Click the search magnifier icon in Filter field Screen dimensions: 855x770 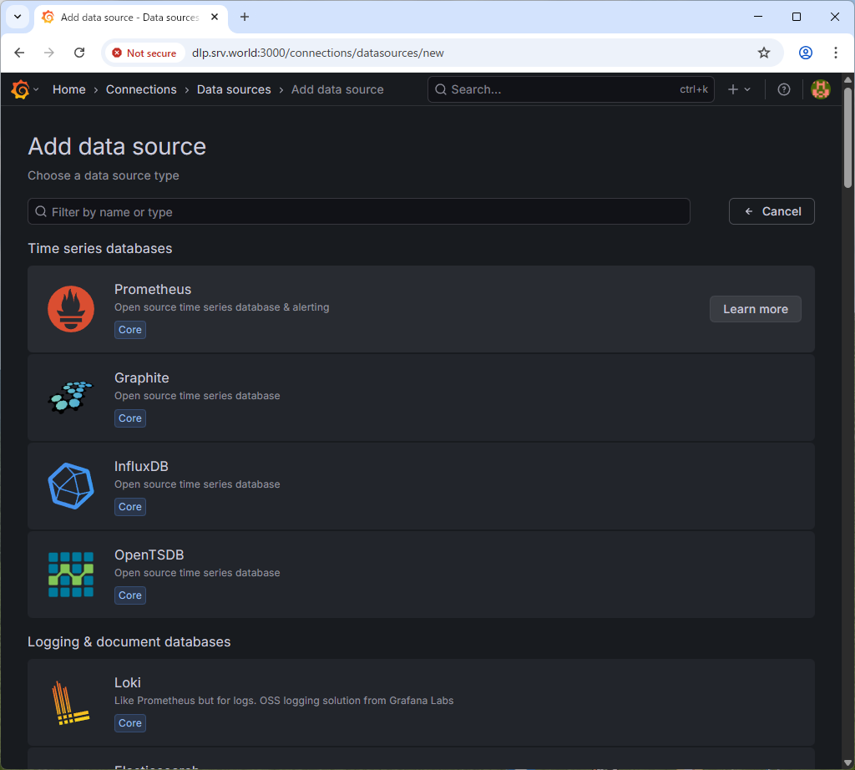[x=41, y=211]
